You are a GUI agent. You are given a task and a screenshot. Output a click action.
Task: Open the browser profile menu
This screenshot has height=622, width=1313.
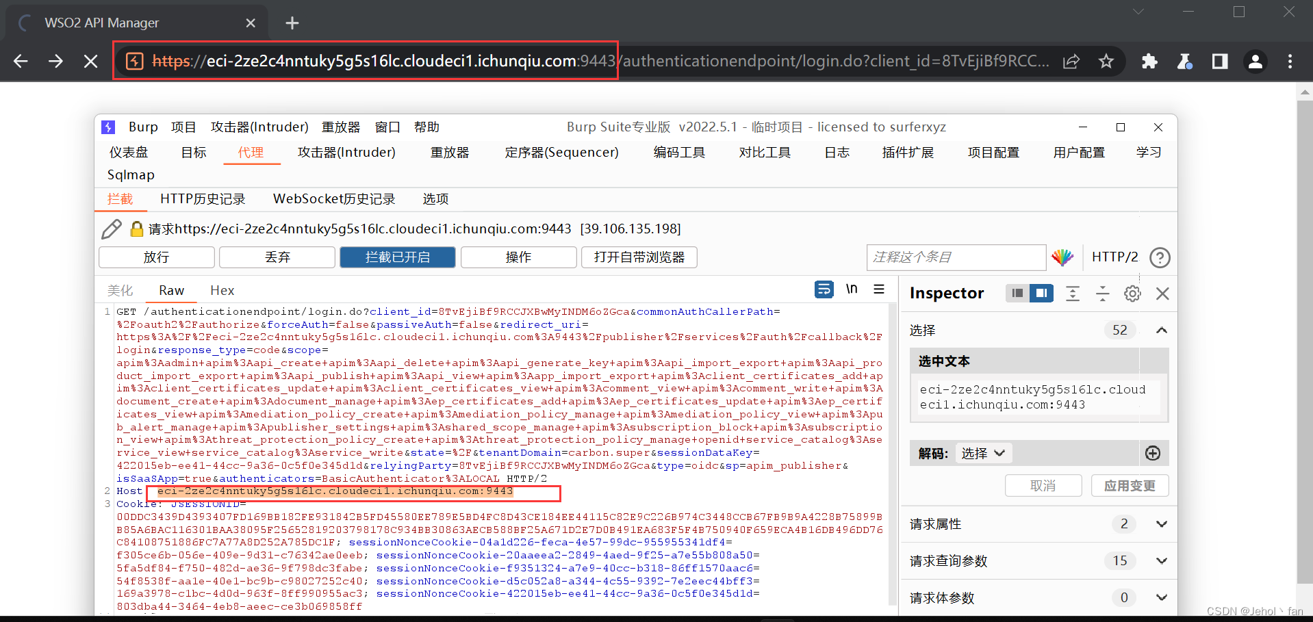(1255, 62)
